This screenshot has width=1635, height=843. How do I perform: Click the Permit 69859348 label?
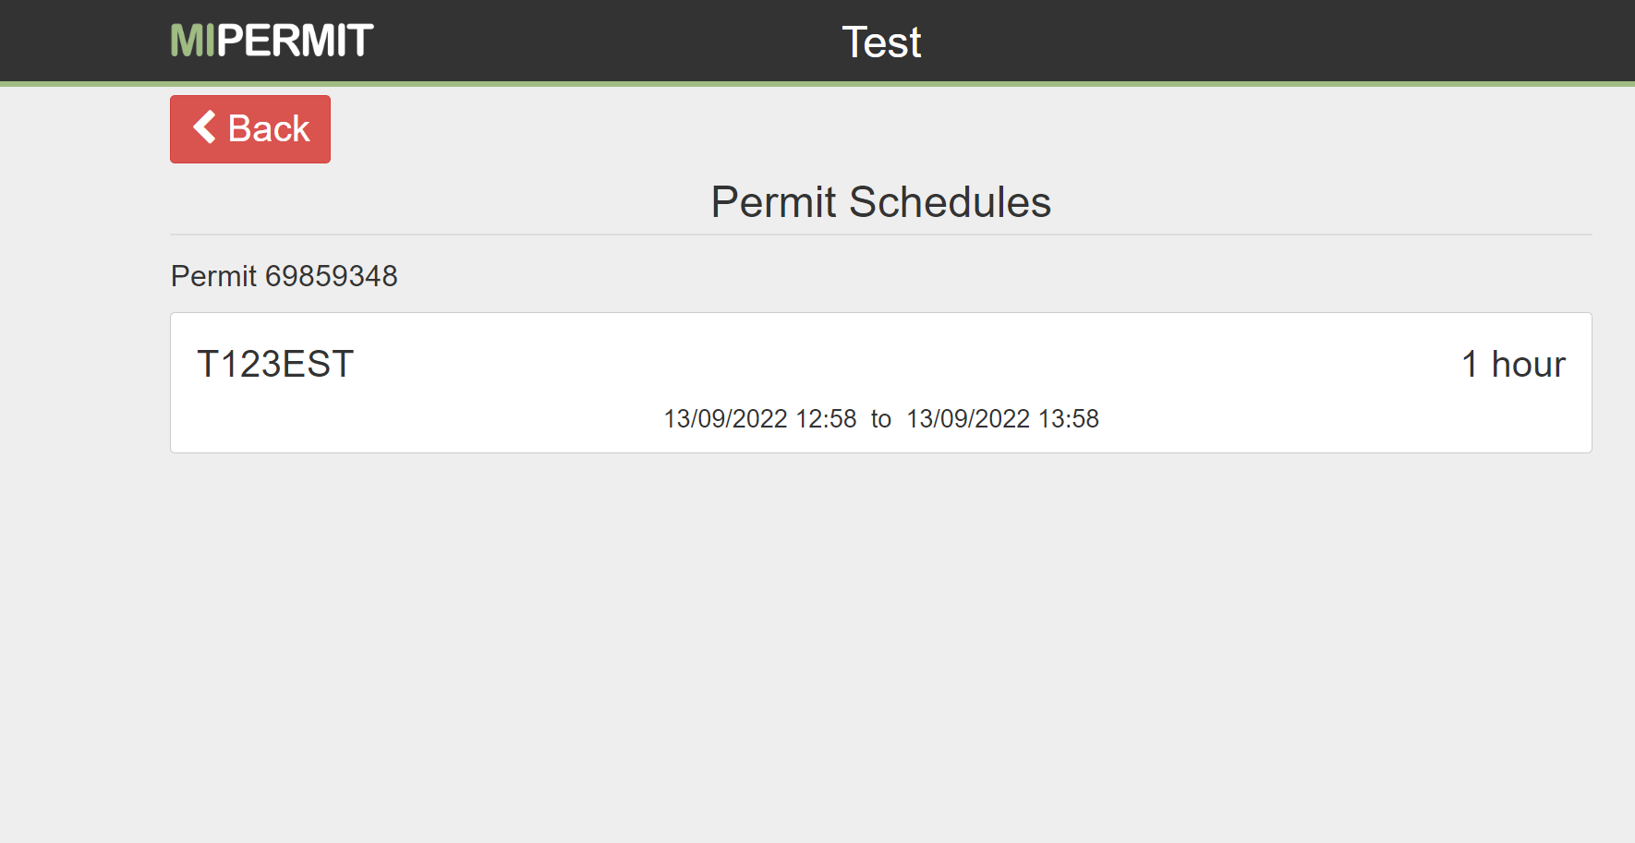tap(284, 276)
